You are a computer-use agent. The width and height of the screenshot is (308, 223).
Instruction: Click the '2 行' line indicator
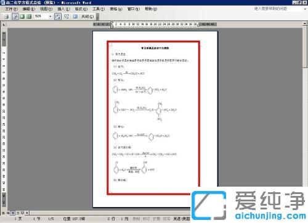click(x=111, y=219)
